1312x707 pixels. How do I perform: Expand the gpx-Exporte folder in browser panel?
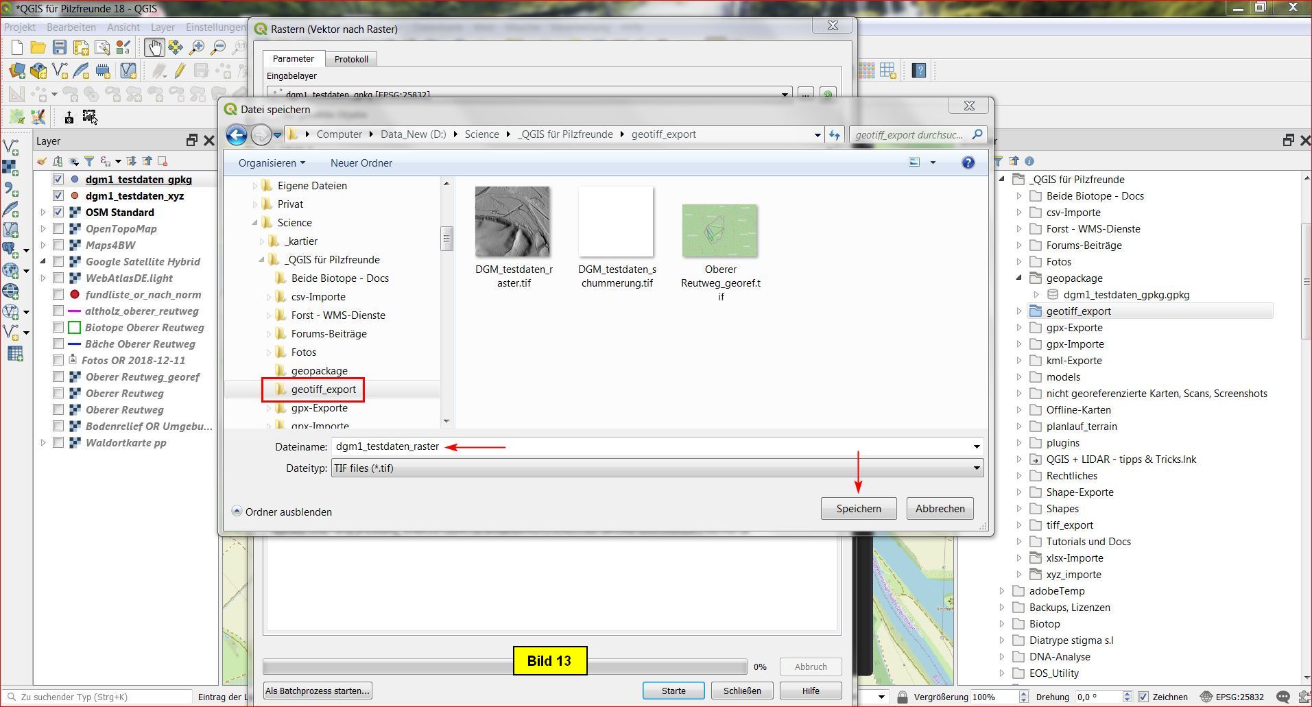[x=1019, y=328]
